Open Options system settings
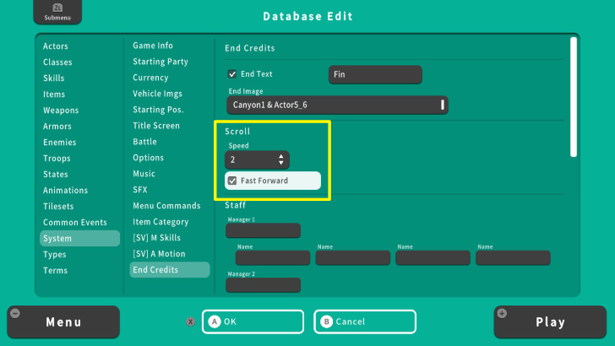This screenshot has height=346, width=615. tap(149, 158)
